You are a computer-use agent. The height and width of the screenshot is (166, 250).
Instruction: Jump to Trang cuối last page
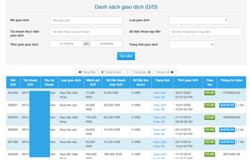point(165,72)
